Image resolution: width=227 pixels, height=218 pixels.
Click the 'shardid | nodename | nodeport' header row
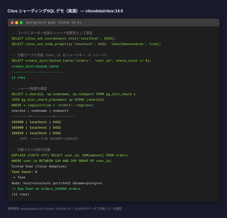point(40,111)
